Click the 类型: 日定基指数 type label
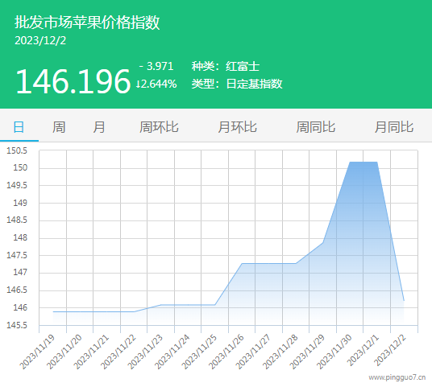 pos(237,84)
